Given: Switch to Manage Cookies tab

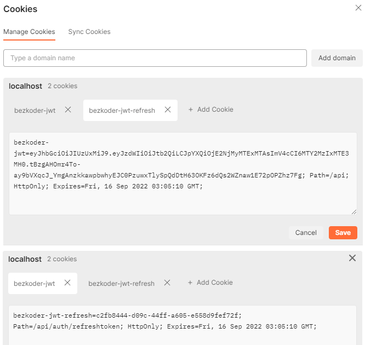Looking at the screenshot, I should (29, 32).
